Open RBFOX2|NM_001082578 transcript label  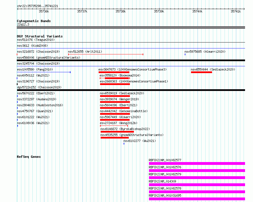point(165,188)
